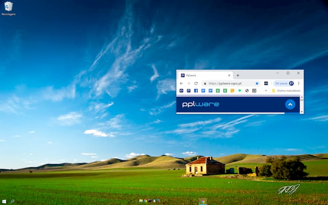Open the yellow Keep note bookmark
328x205 pixels.
[x=232, y=91]
